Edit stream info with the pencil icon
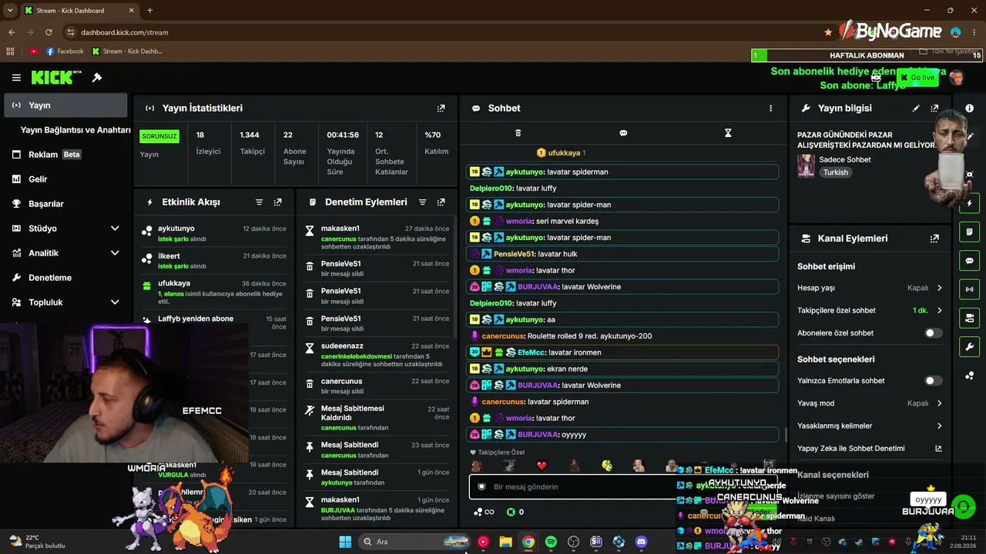Viewport: 986px width, 554px height. (916, 108)
